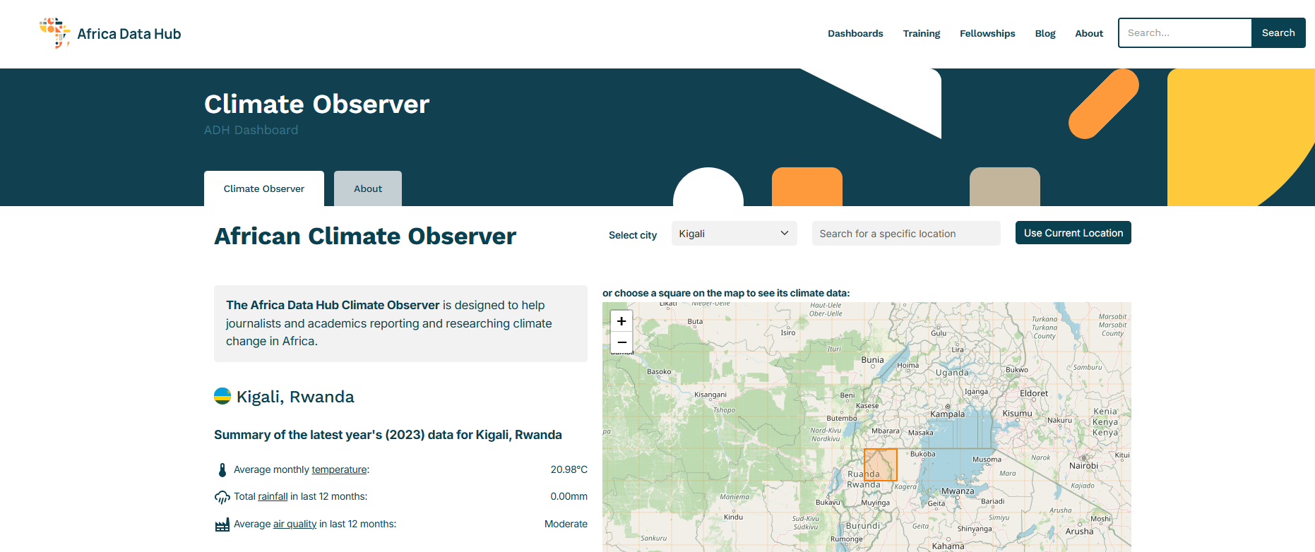Visit the Blog
This screenshot has width=1315, height=552.
(1045, 33)
